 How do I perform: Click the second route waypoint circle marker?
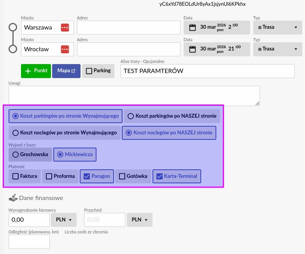click(x=13, y=49)
